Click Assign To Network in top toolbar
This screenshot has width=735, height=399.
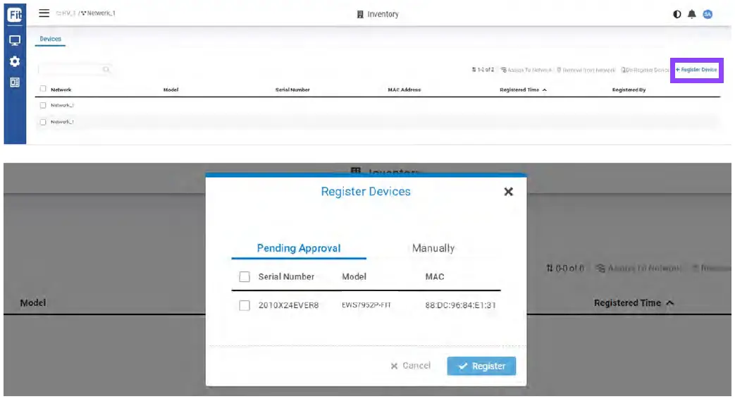(526, 70)
